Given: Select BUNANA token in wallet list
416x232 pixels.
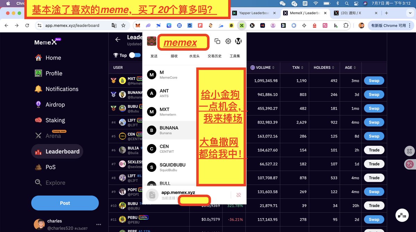Looking at the screenshot, I should click(170, 130).
